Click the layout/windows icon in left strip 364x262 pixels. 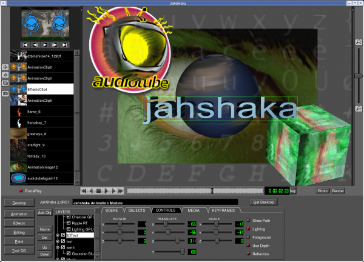5,83
